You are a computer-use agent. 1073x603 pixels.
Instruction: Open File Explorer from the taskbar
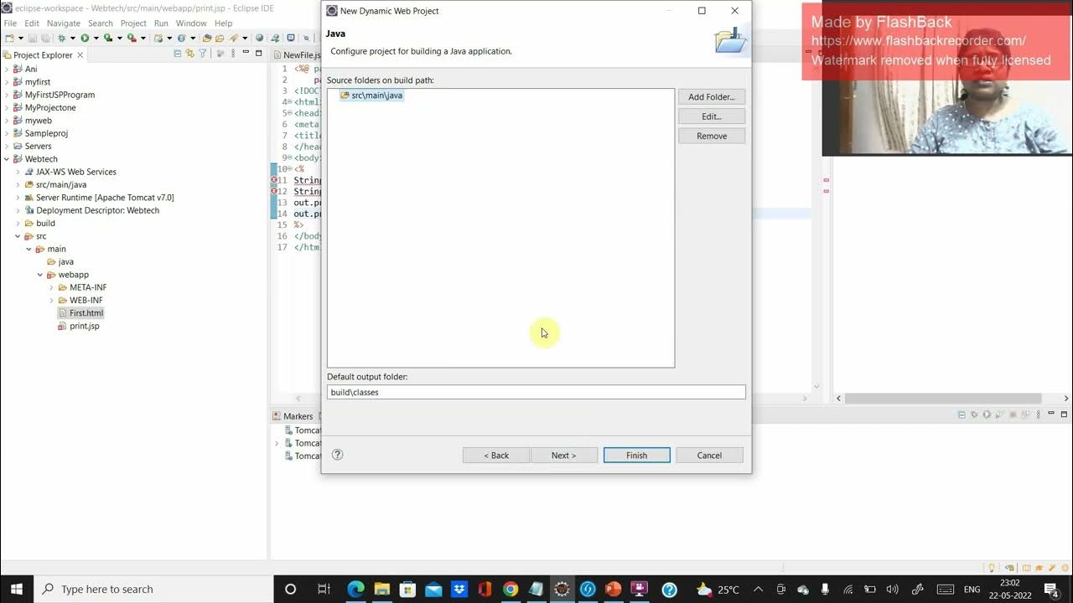381,589
